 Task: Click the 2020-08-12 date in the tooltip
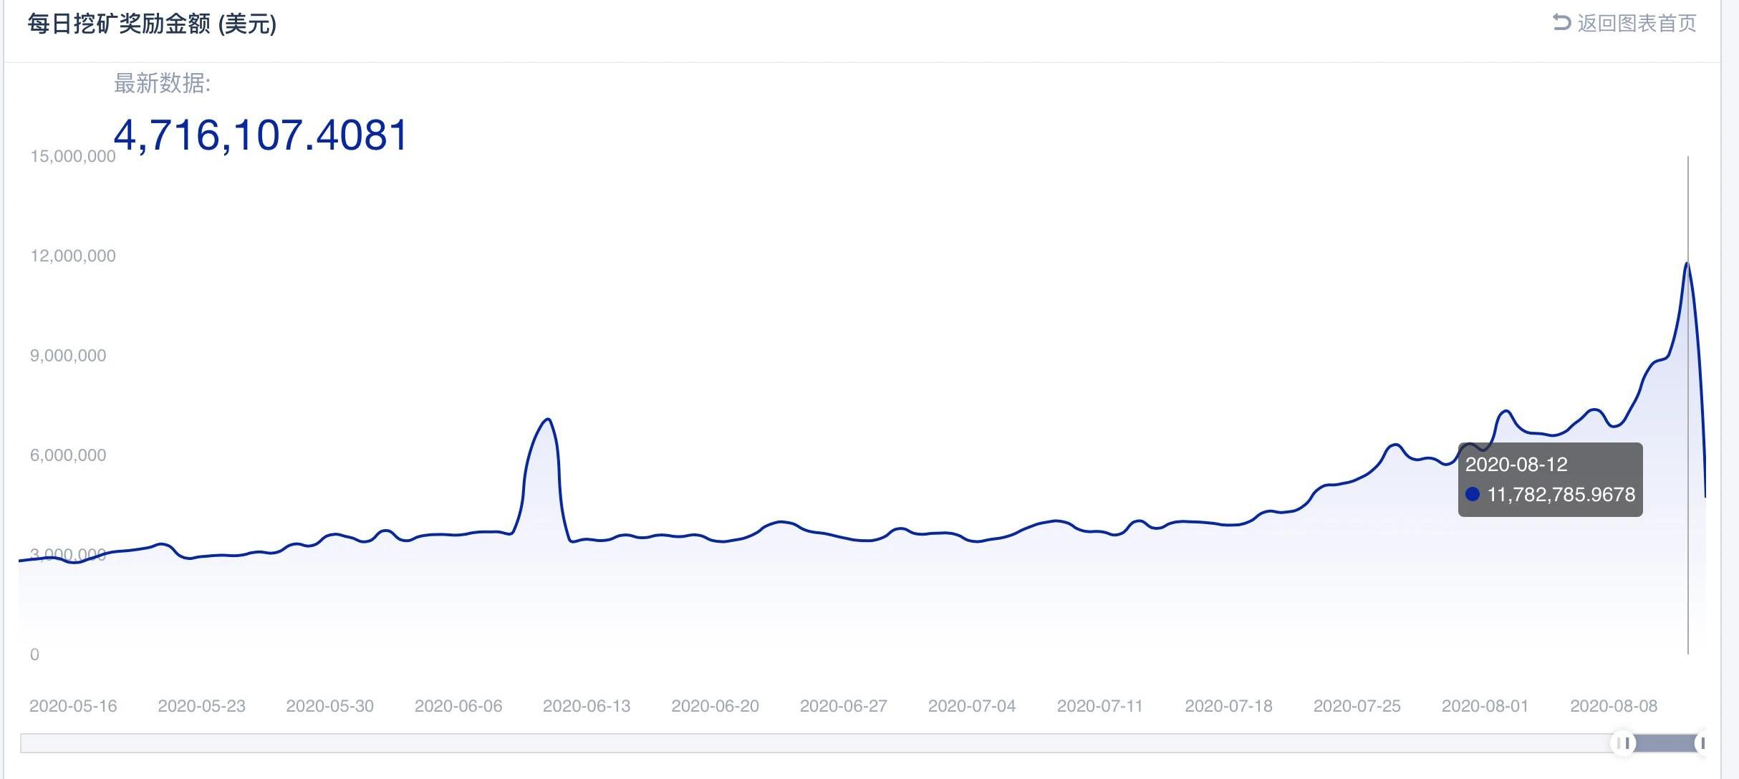1516,465
